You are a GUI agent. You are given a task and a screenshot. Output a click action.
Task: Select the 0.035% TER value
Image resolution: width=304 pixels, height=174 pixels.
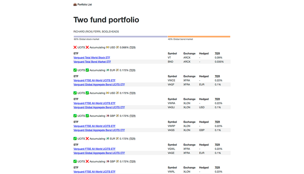tap(219, 62)
